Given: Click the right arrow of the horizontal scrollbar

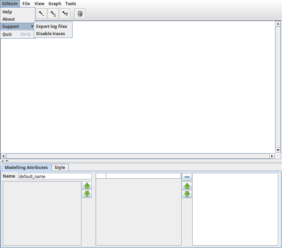Looking at the screenshot, I should click(x=272, y=156).
